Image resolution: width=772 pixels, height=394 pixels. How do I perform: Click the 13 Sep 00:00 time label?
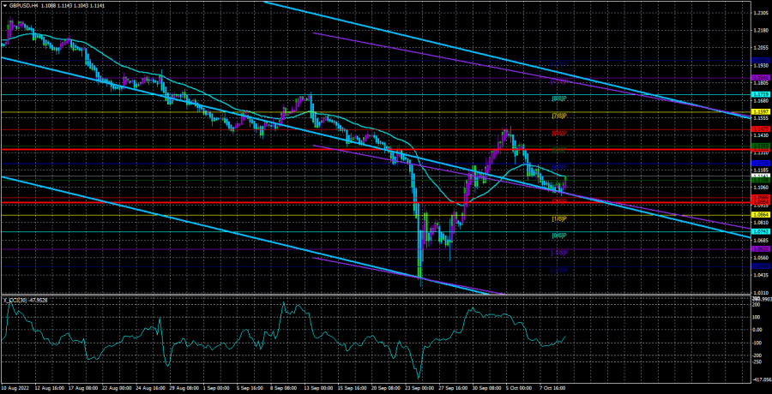[x=318, y=388]
